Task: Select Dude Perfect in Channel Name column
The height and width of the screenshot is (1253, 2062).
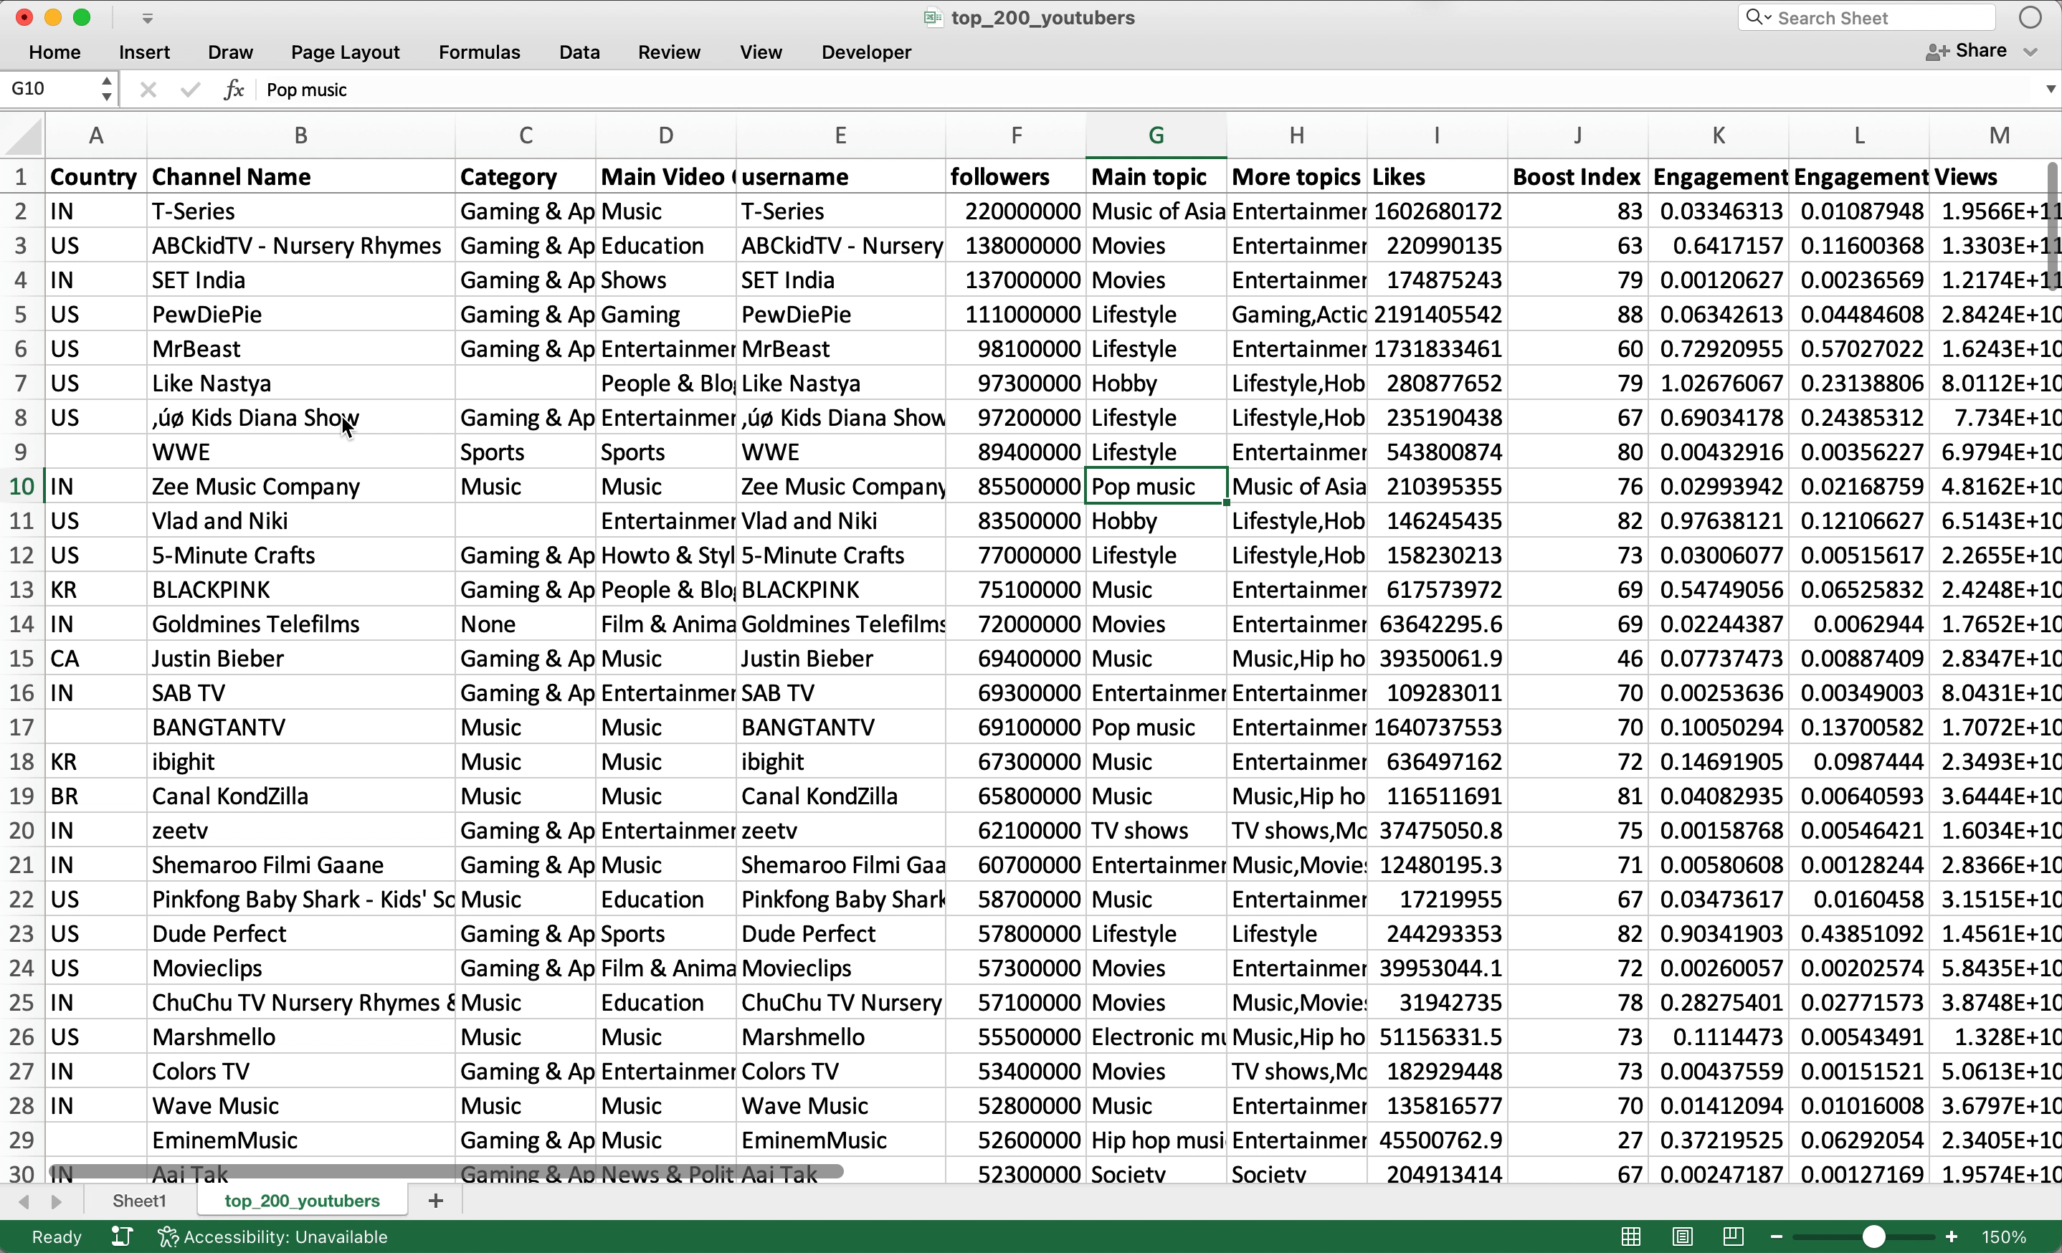Action: point(300,933)
